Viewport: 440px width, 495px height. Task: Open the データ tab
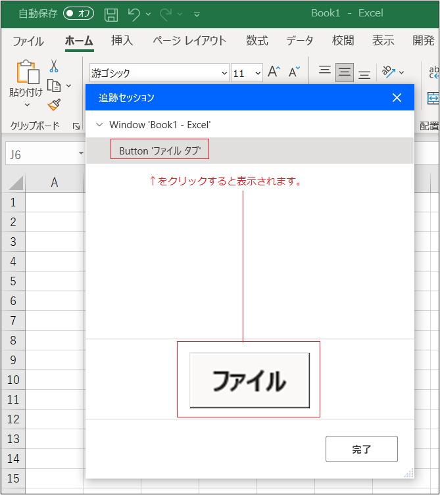[x=300, y=40]
